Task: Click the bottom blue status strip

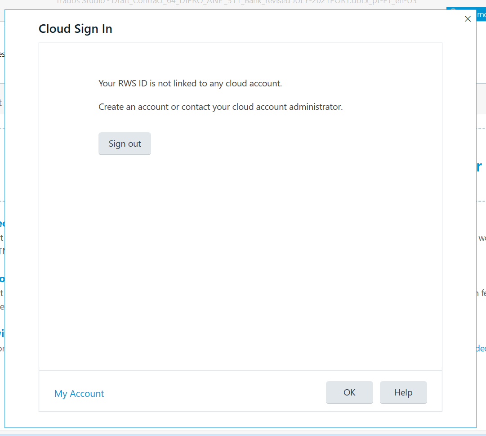Action: (243, 433)
